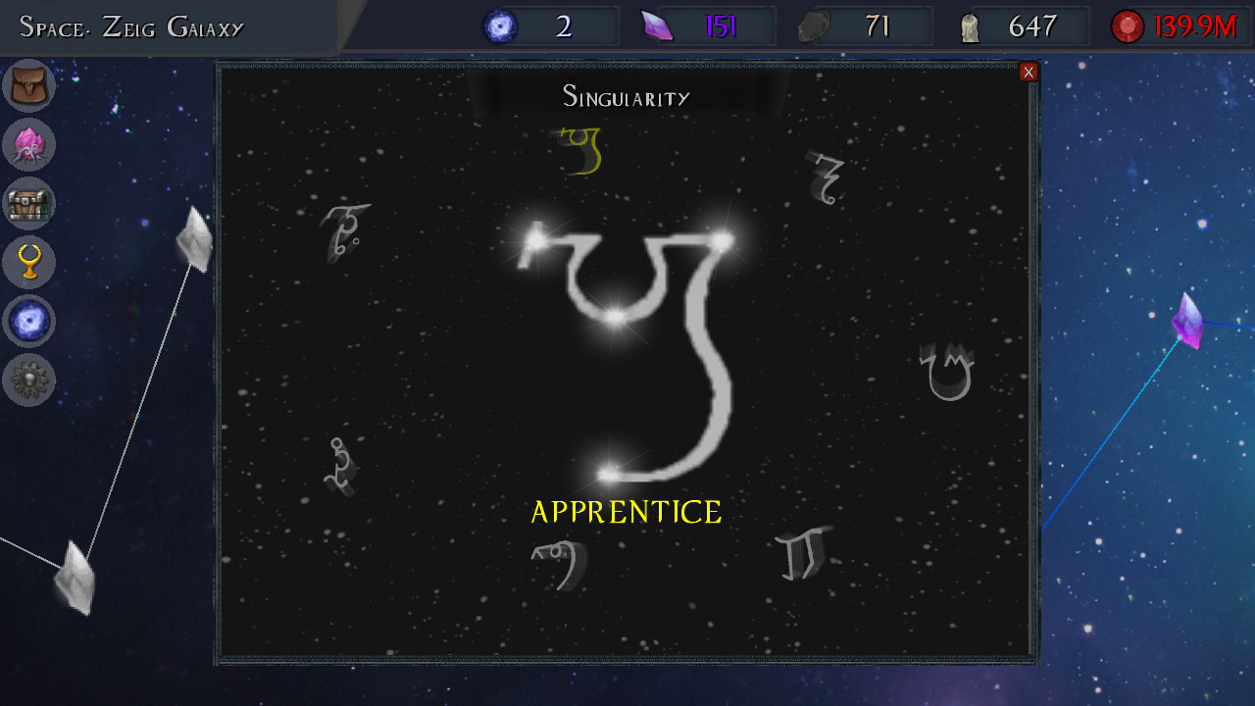The height and width of the screenshot is (706, 1255).
Task: Open the blue Singularity vortex icon
Action: (28, 322)
